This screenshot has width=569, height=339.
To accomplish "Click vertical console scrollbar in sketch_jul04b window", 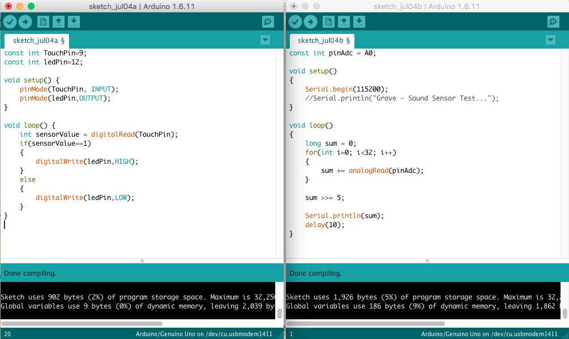I will tap(565, 314).
